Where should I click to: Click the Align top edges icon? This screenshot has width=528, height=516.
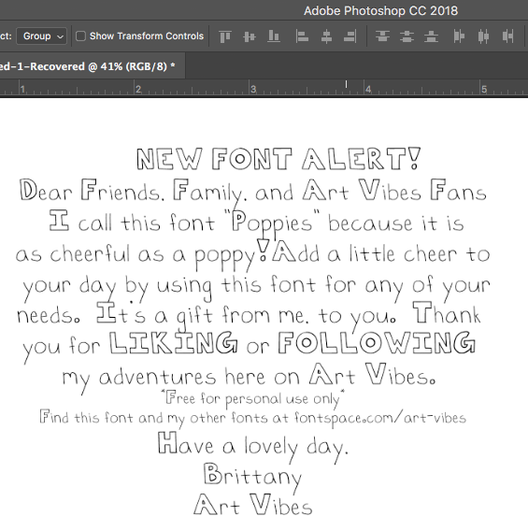click(x=225, y=36)
